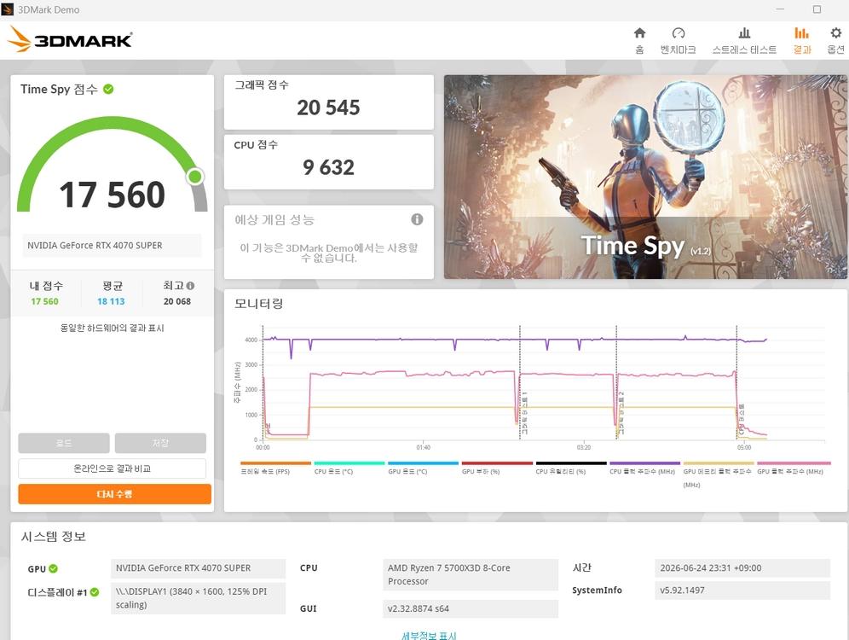The height and width of the screenshot is (640, 849).
Task: Toggle the pink GPU 클럭 주파수 (MHz) legend swatch
Action: tap(794, 463)
